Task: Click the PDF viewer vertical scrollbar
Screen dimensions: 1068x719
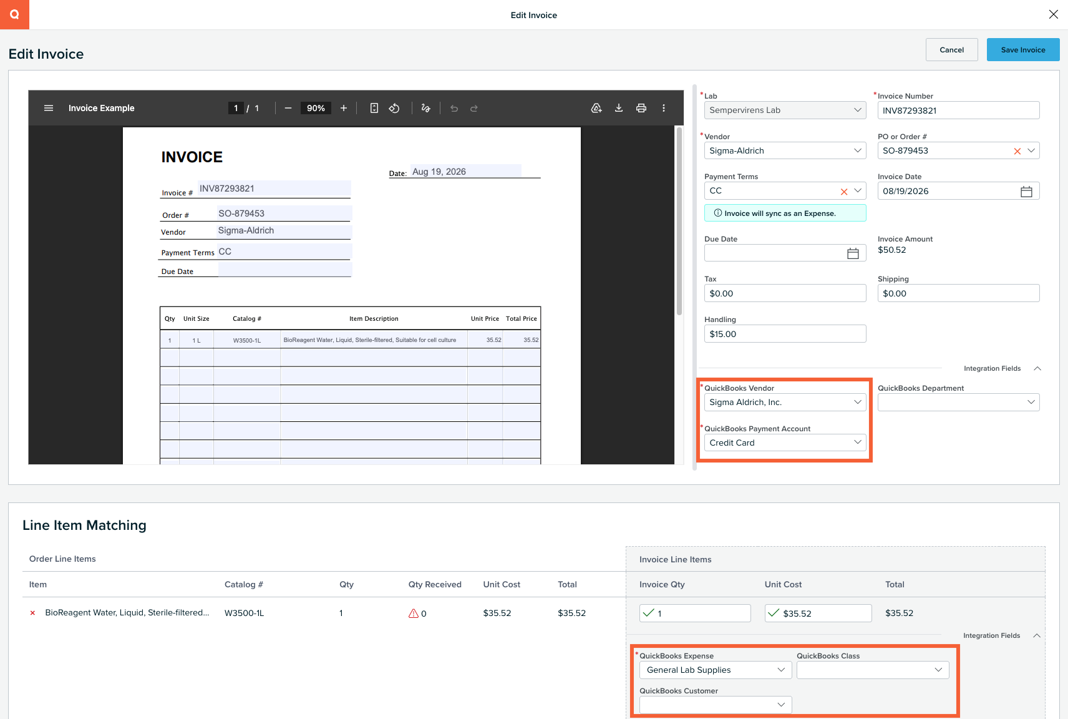Action: tap(679, 222)
